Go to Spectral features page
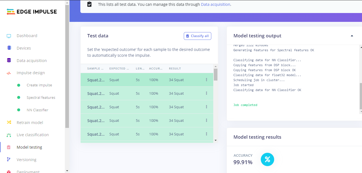Viewport: 362px width, 173px height. pyautogui.click(x=41, y=97)
